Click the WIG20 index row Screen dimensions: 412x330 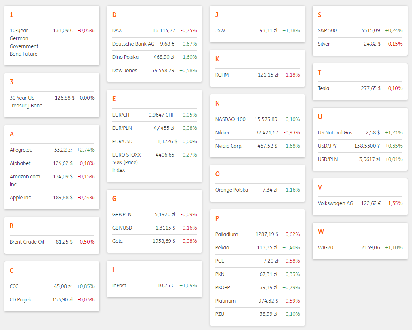[x=326, y=248]
